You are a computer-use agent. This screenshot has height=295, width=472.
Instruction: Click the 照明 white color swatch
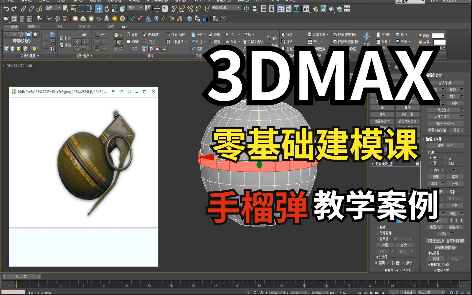pyautogui.click(x=439, y=42)
